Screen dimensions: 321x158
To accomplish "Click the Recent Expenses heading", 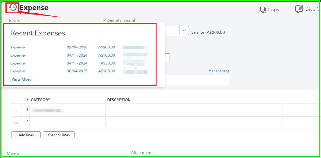I will [x=38, y=33].
